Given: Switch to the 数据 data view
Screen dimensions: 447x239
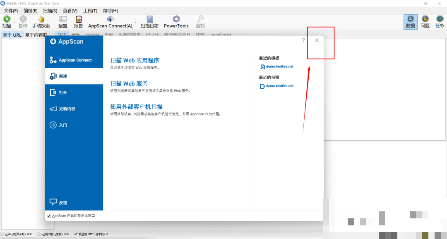Looking at the screenshot, I should pos(410,22).
